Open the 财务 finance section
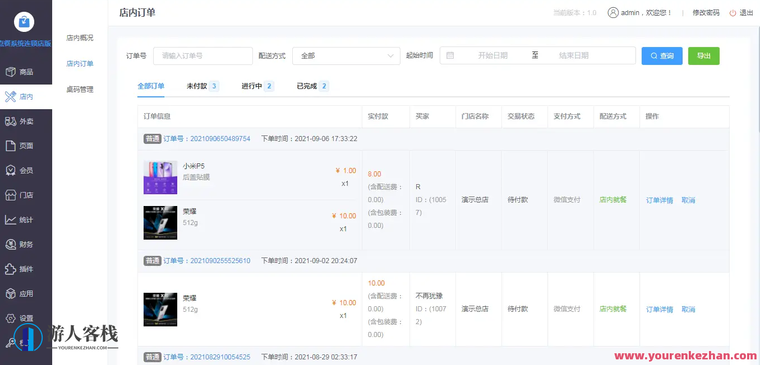This screenshot has height=365, width=760. tap(26, 244)
